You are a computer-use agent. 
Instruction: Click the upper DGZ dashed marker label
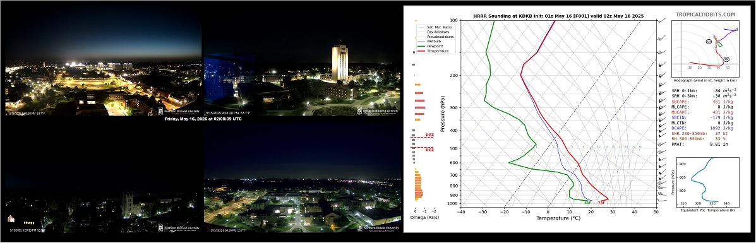click(x=429, y=135)
